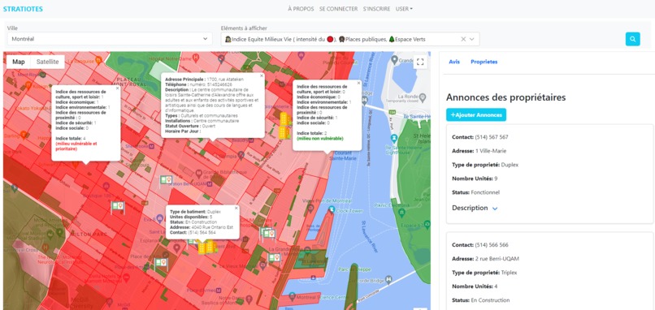Image resolution: width=655 pixels, height=310 pixels.
Task: Close the community centre info popup
Action: tap(262, 76)
